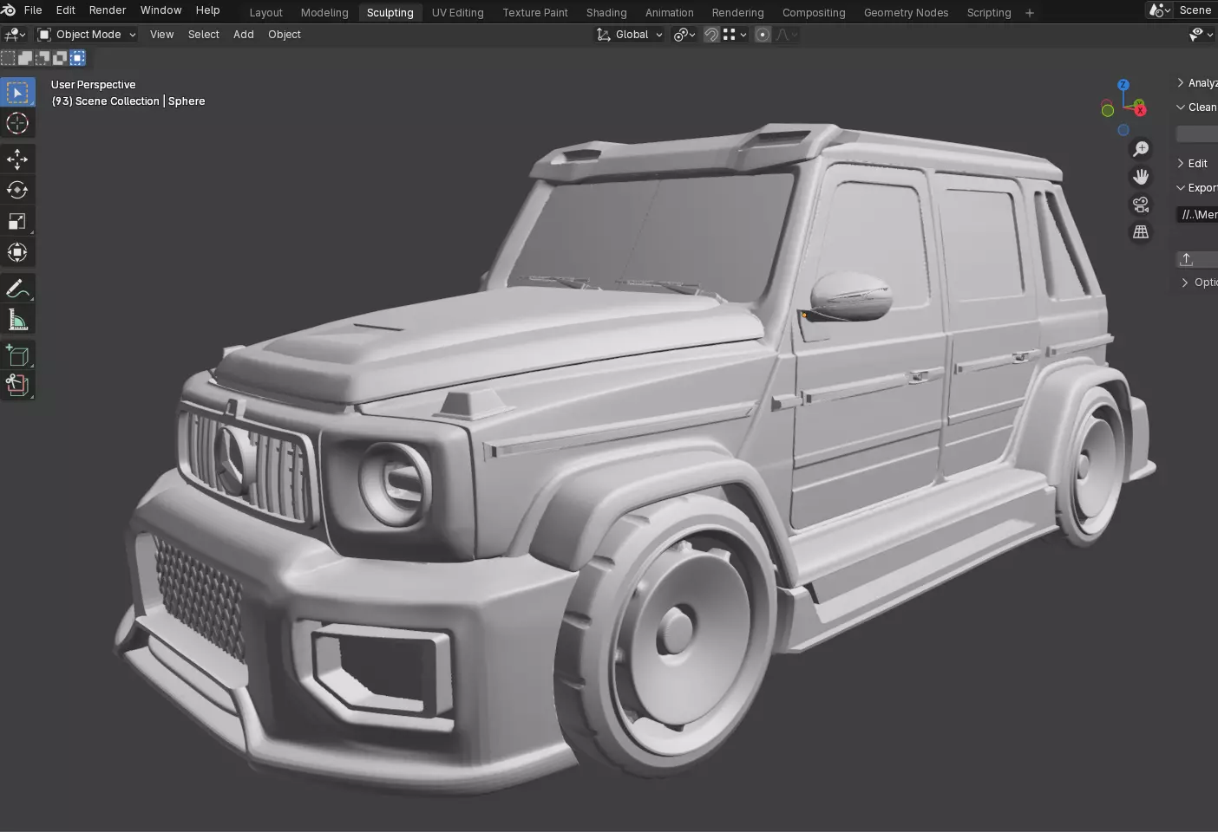
Task: Toggle snapping magnet
Action: point(711,35)
